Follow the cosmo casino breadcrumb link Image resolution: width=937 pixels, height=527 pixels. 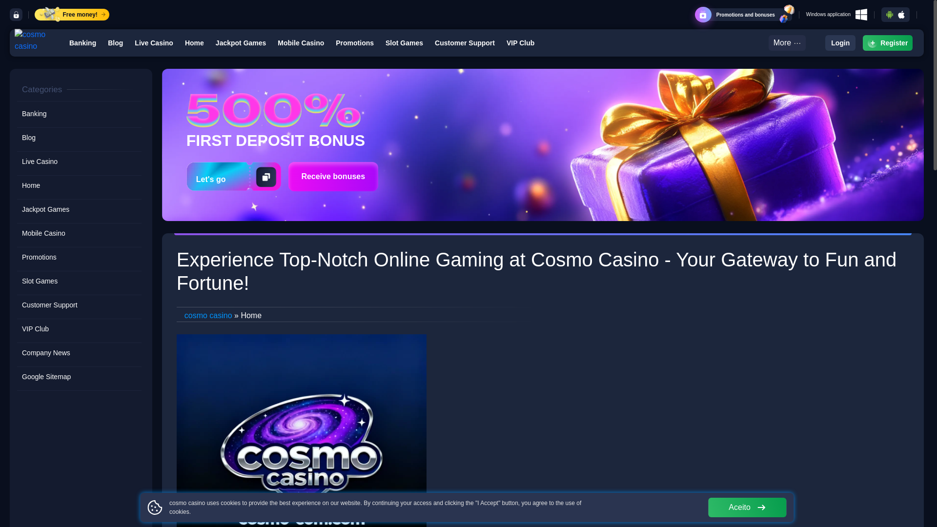coord(208,316)
